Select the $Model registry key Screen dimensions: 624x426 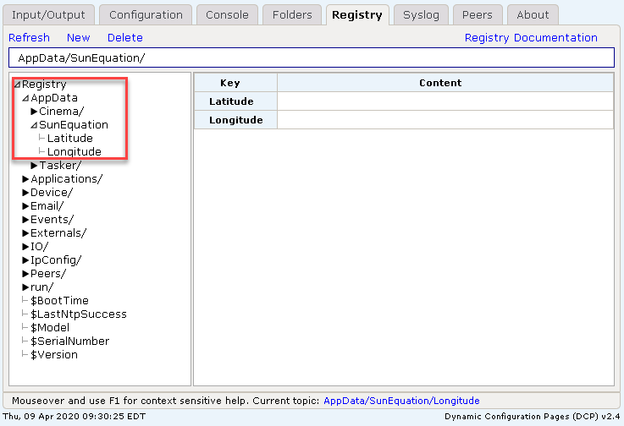[50, 327]
